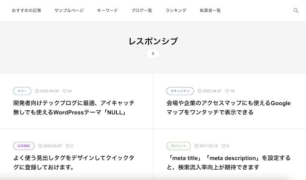The height and width of the screenshot is (180, 306).
Task: Select the 拡張機能 category tag
Action: 24,146
